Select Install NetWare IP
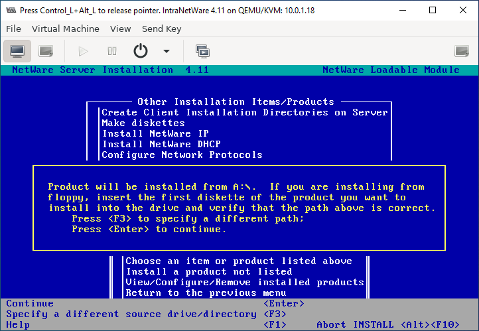Screen dimensions: 479x331 click(155, 134)
